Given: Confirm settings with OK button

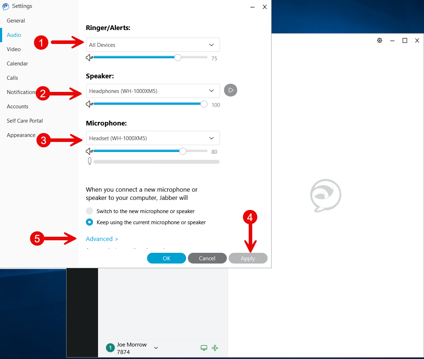Looking at the screenshot, I should tap(167, 258).
